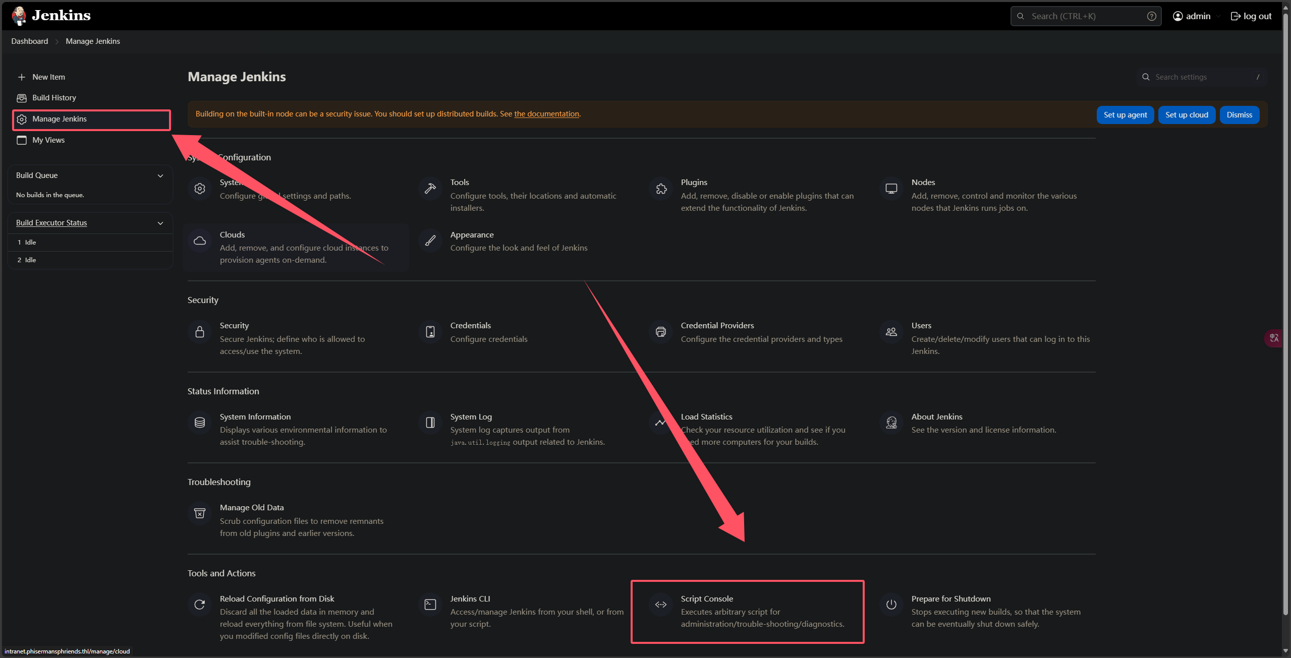Open the documentation link in the warning

tap(546, 114)
